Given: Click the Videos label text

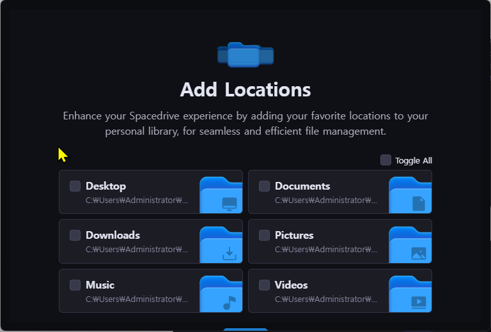Looking at the screenshot, I should 292,285.
